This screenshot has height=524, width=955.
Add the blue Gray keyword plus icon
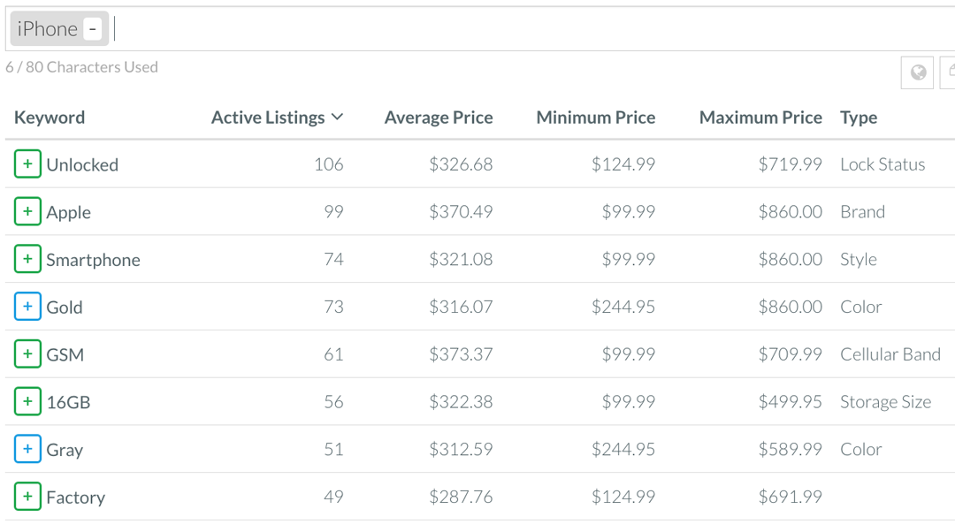[x=27, y=449]
